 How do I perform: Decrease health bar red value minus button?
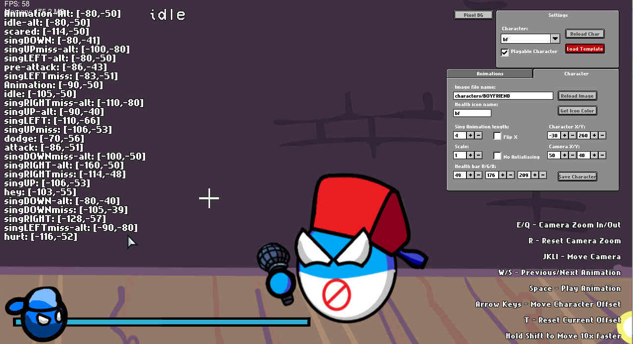477,175
